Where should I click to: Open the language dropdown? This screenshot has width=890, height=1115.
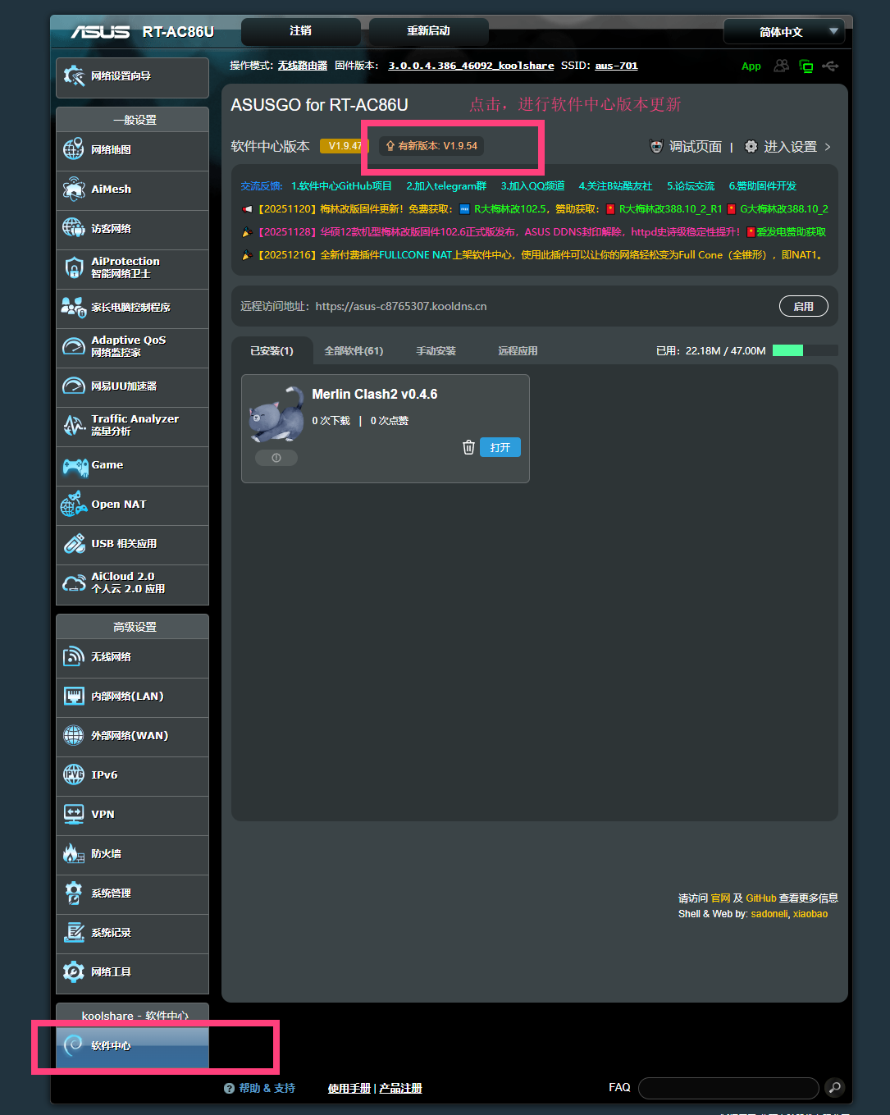point(783,32)
